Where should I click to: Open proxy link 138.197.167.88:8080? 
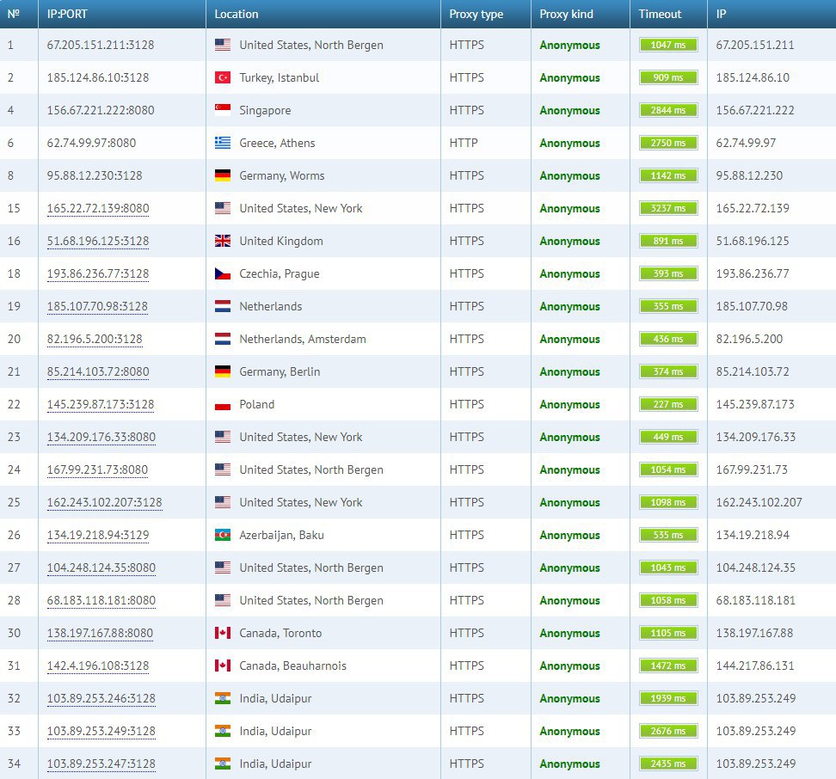pyautogui.click(x=101, y=633)
